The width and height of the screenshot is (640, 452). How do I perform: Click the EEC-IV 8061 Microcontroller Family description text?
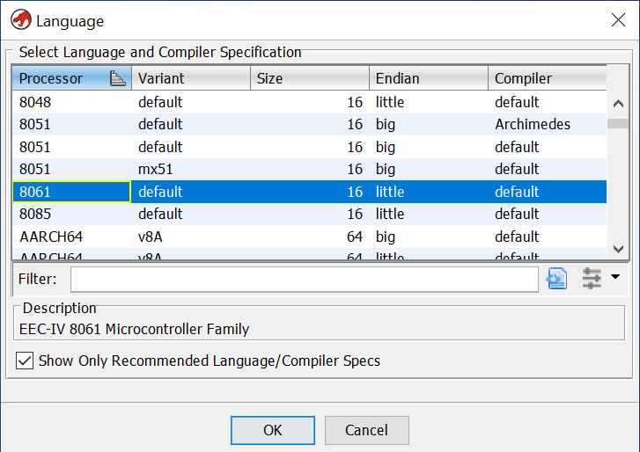(x=135, y=329)
